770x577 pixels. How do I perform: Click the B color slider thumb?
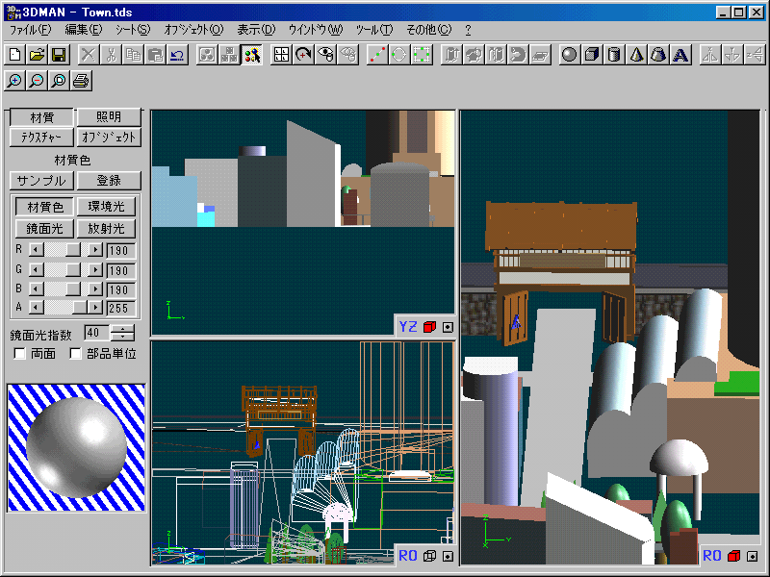(x=73, y=289)
